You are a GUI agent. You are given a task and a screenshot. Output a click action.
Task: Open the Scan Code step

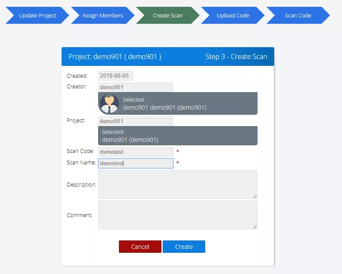click(x=298, y=15)
